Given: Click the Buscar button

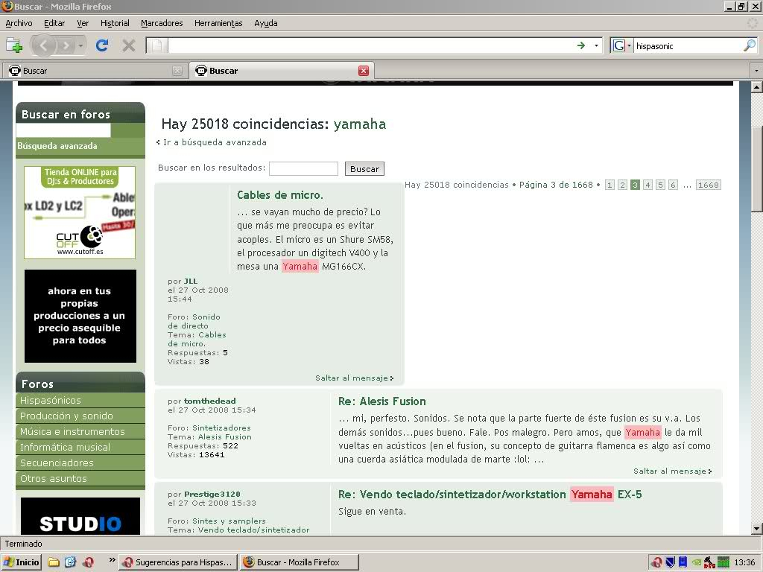Looking at the screenshot, I should coord(364,169).
